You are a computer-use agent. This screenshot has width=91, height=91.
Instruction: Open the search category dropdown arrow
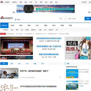point(65,19)
